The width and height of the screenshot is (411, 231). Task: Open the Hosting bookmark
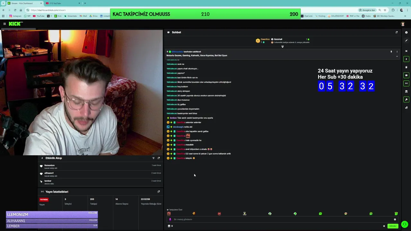pyautogui.click(x=320, y=16)
